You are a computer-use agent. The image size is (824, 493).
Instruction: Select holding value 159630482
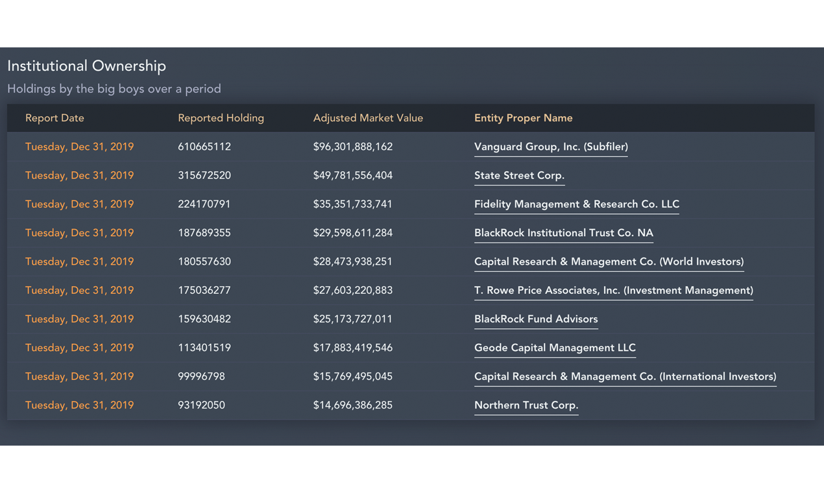point(204,319)
